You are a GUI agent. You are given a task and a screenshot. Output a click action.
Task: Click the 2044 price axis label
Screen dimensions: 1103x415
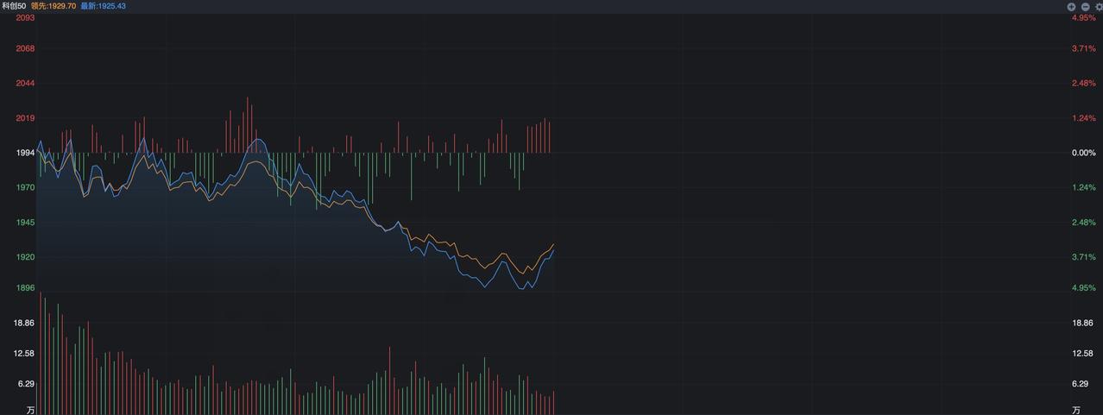click(x=25, y=83)
